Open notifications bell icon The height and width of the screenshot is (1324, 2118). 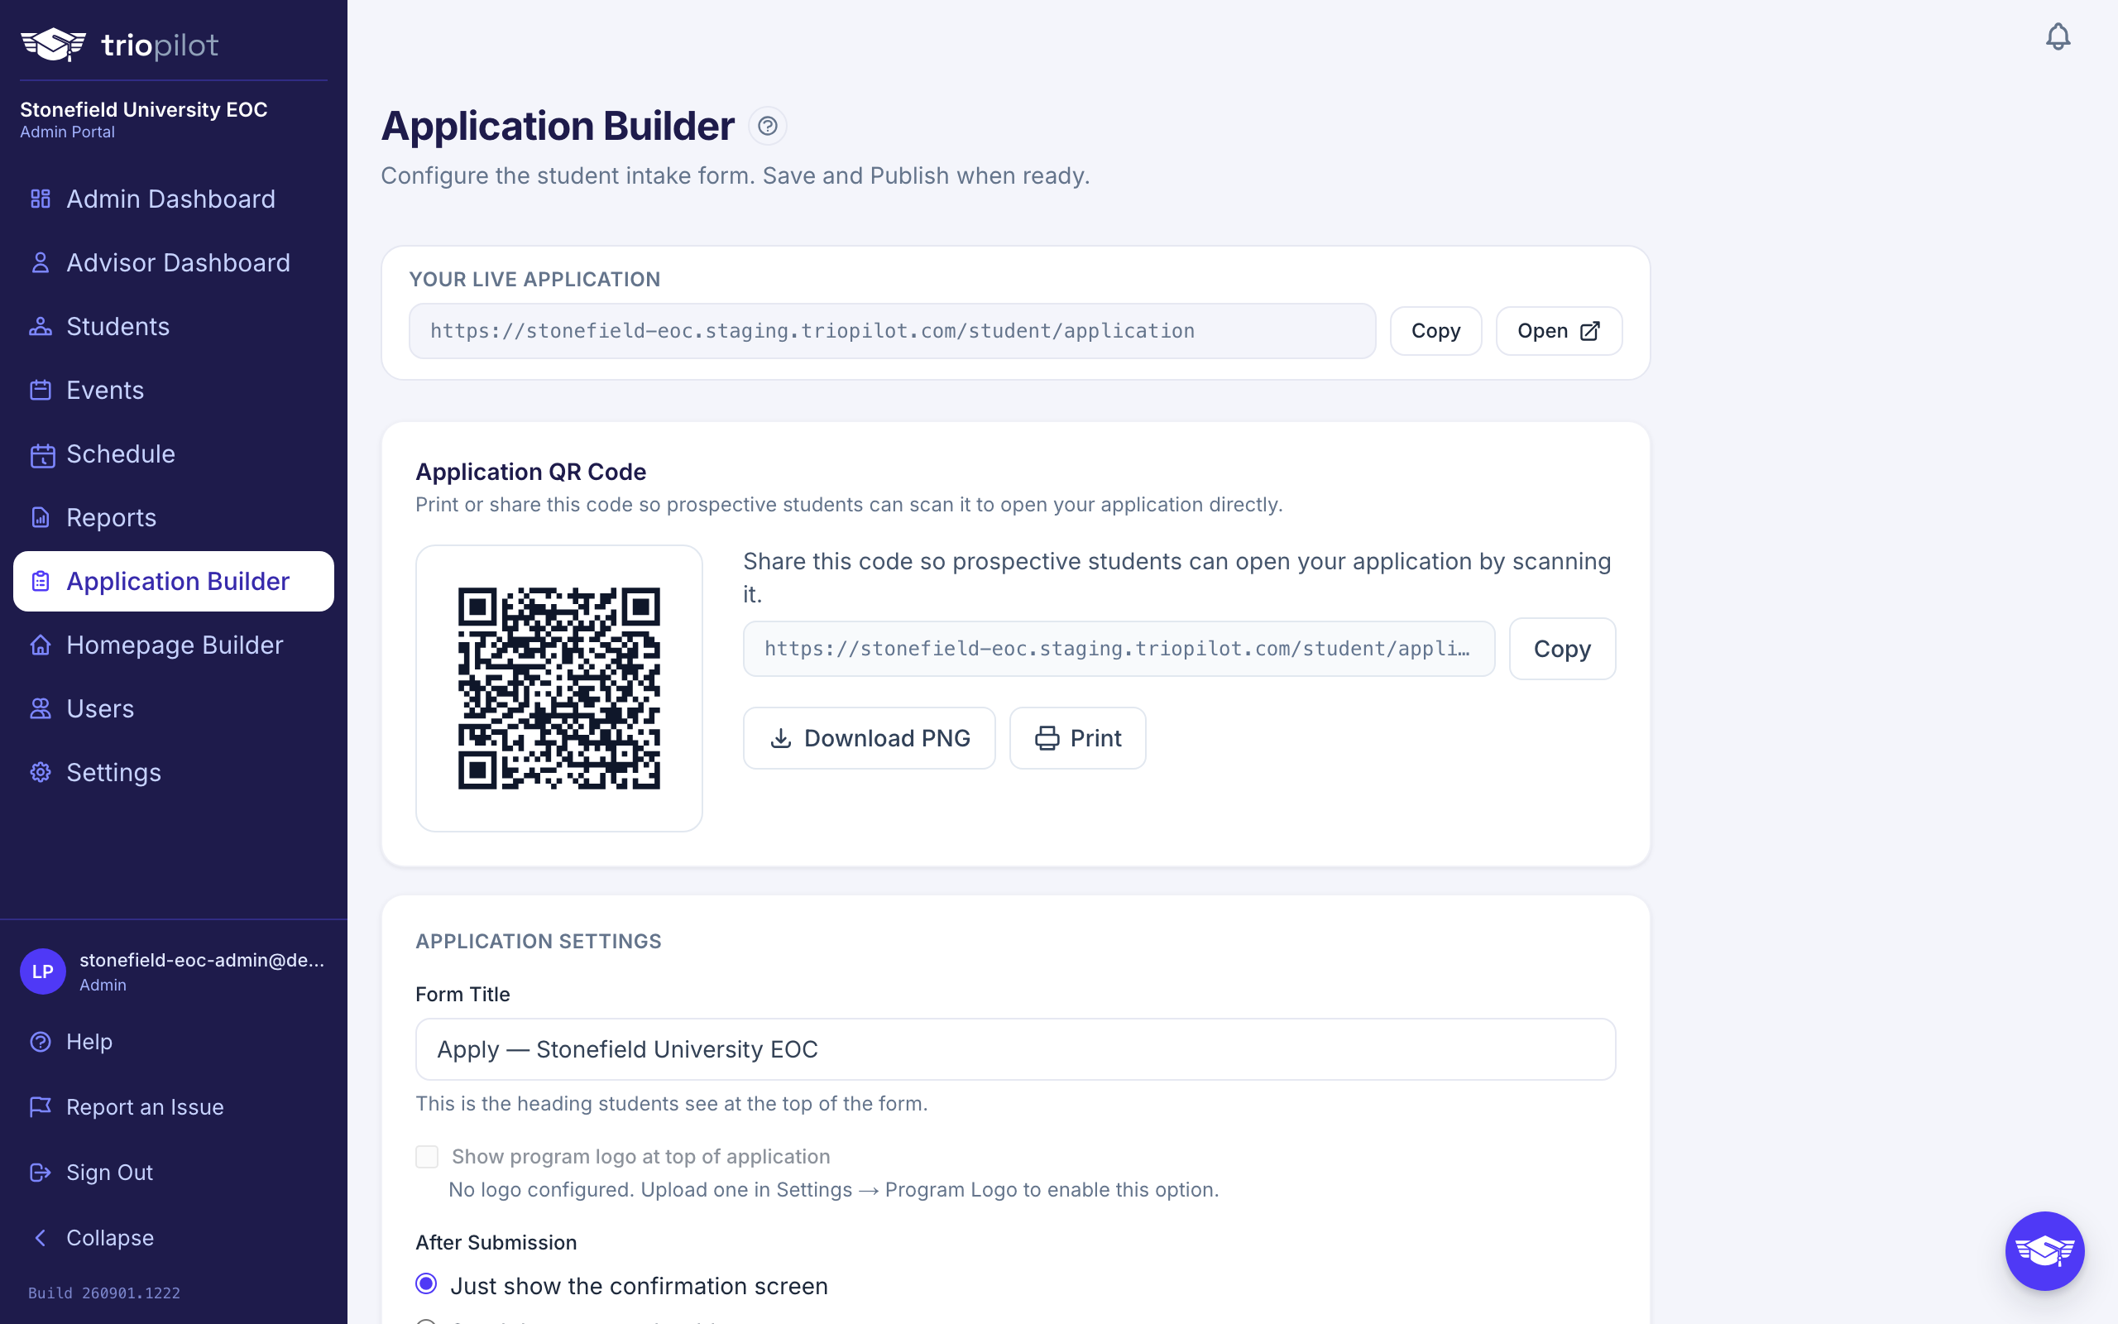click(2058, 36)
